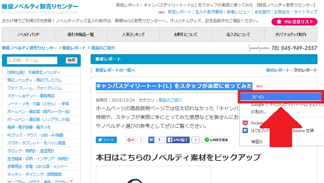
Task: Open the フォトフレーム・フォトアルバム sidebar link
Action: click(34, 88)
